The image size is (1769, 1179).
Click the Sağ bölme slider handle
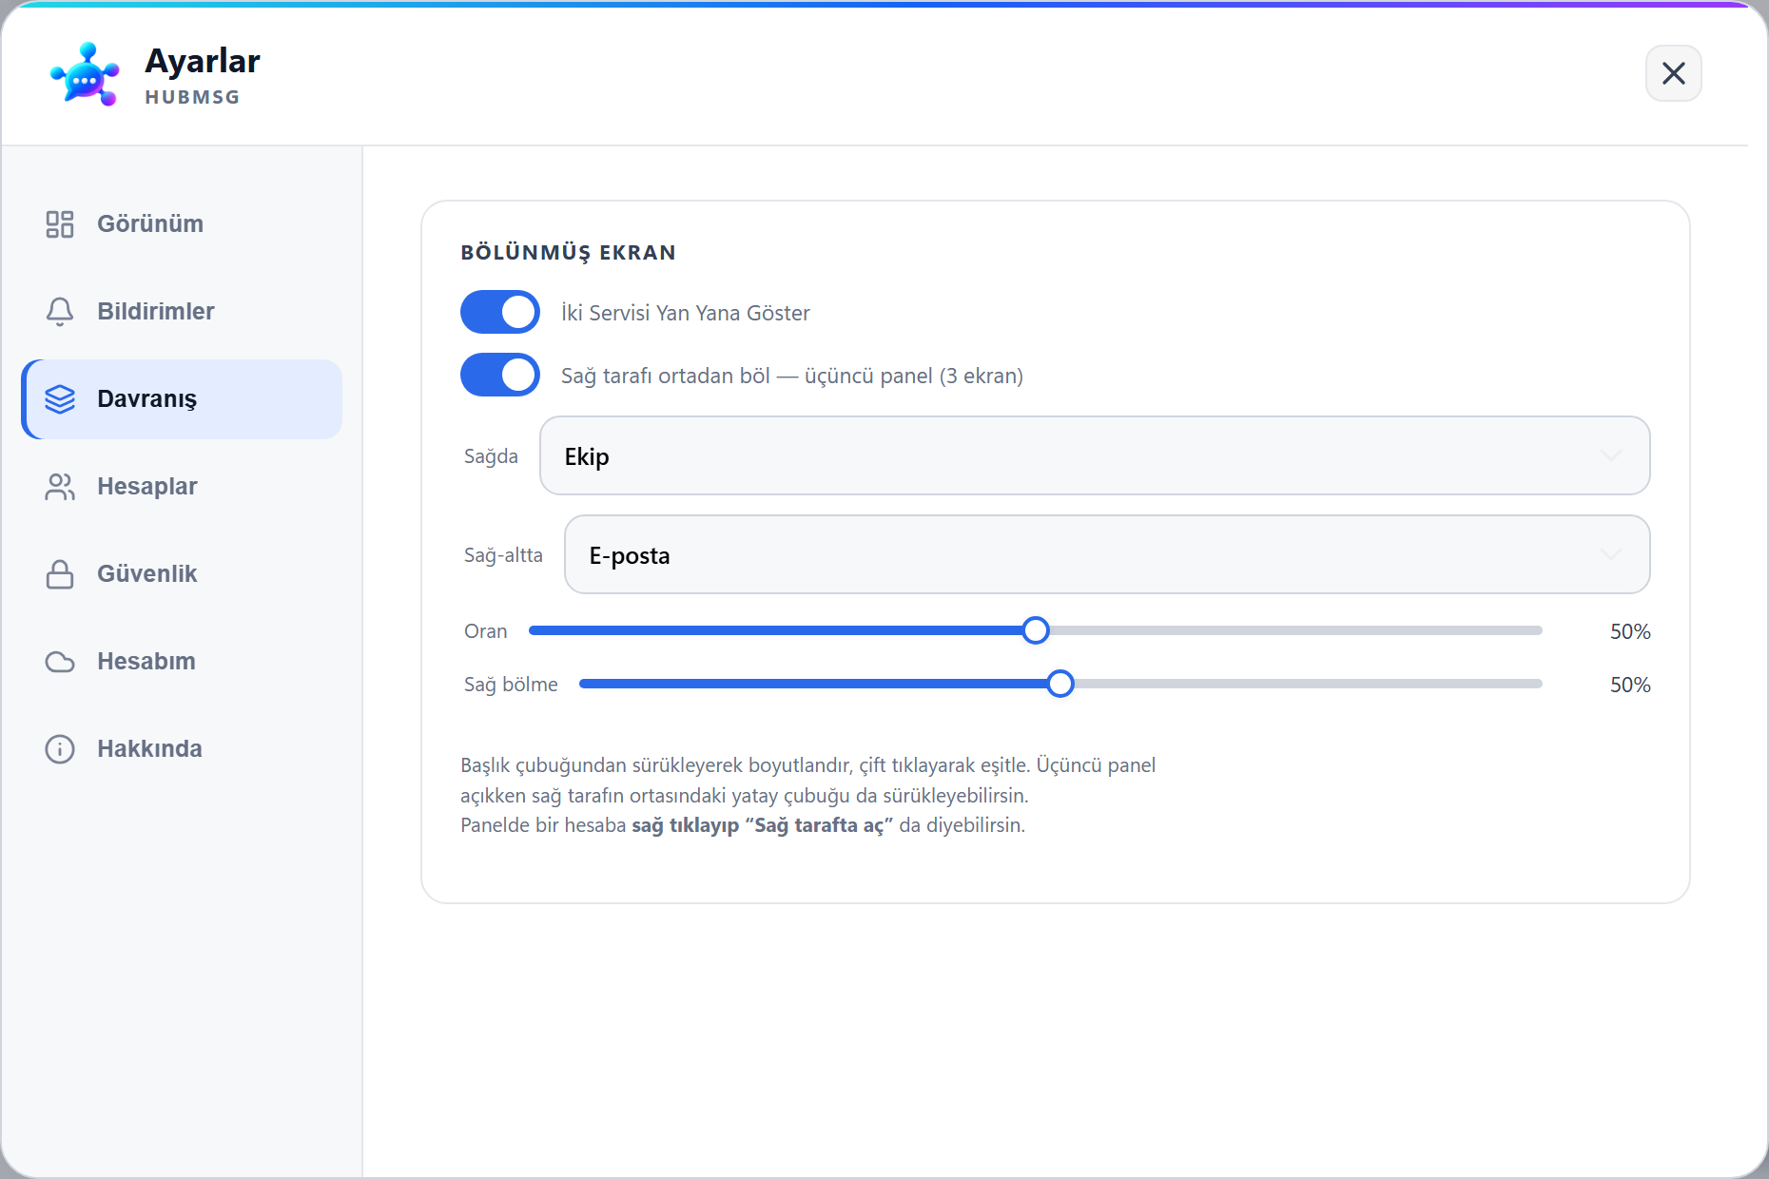(x=1060, y=684)
